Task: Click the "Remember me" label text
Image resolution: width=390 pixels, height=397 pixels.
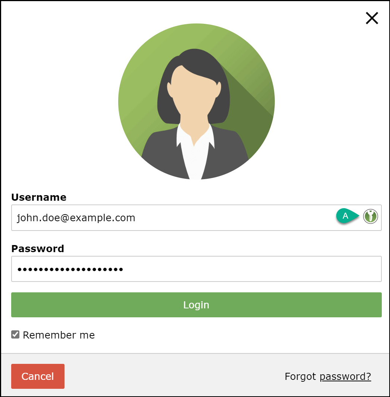Action: 59,335
